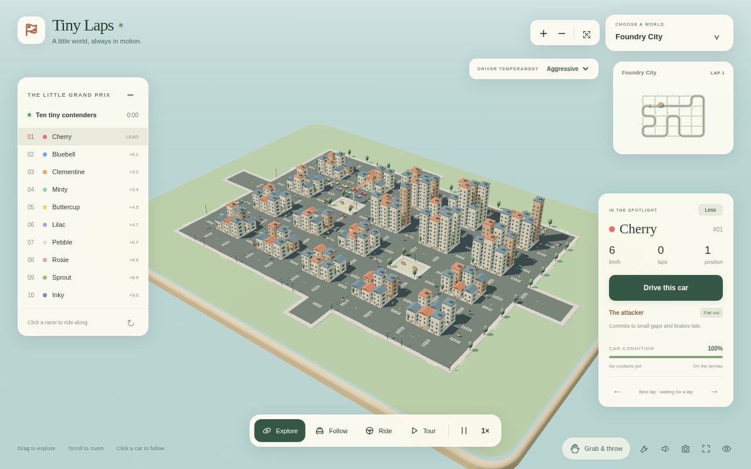The width and height of the screenshot is (751, 469).
Task: Open the Choose a World dropdown
Action: tap(669, 33)
